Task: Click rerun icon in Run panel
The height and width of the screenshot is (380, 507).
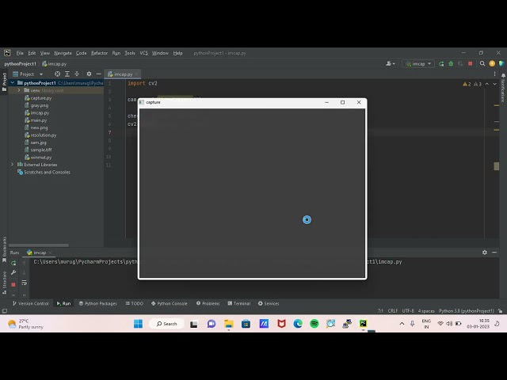Action: point(13,263)
